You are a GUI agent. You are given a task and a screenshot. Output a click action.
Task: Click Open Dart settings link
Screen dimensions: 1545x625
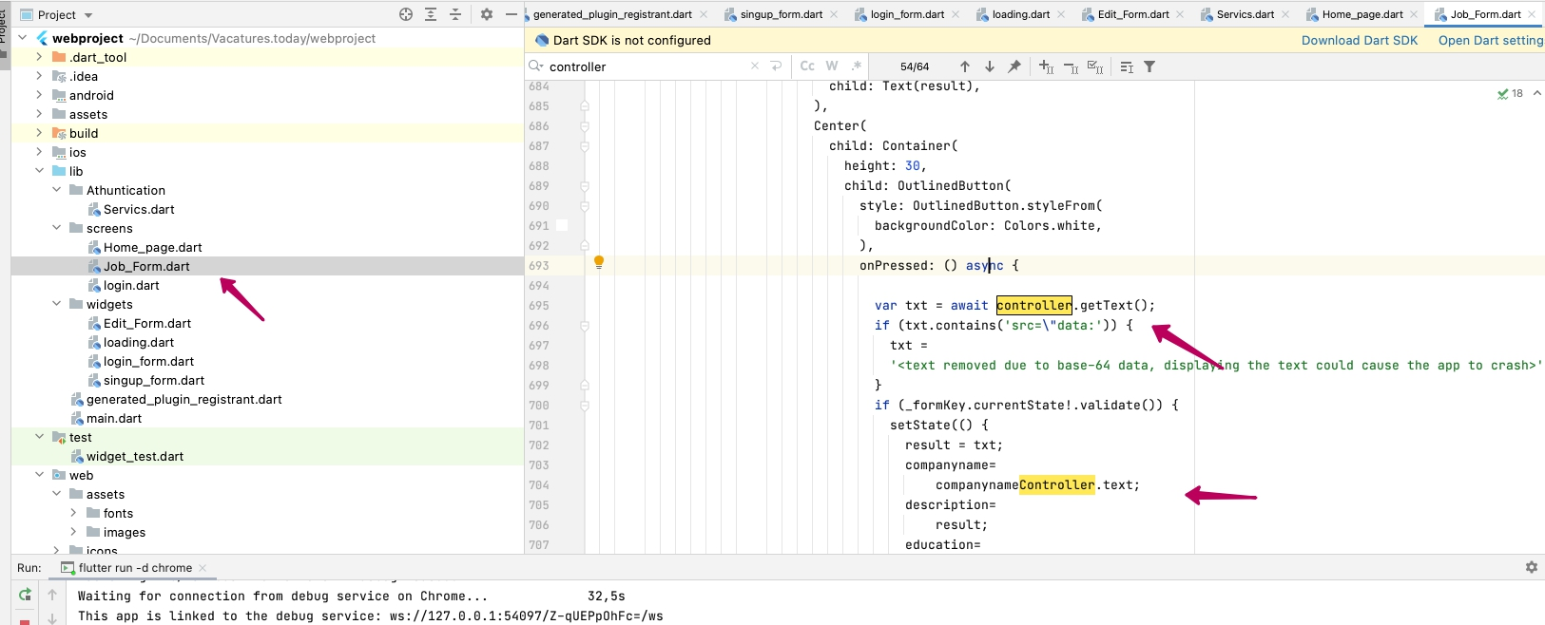pyautogui.click(x=1490, y=40)
